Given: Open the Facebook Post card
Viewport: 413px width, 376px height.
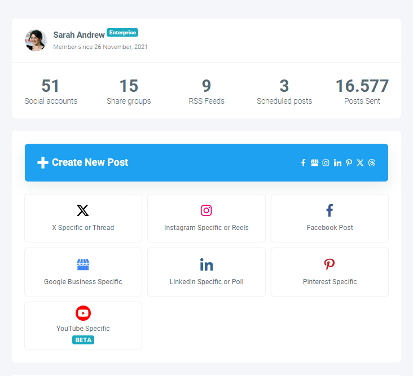Looking at the screenshot, I should [329, 218].
